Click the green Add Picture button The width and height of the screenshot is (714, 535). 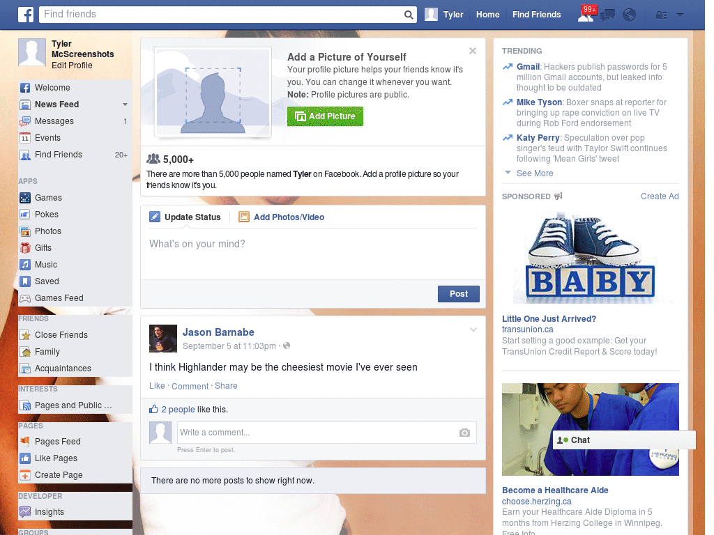[325, 116]
